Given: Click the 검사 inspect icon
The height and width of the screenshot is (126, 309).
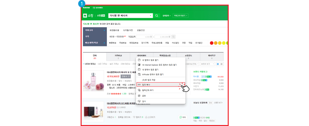Looking at the screenshot, I should click(139, 101).
